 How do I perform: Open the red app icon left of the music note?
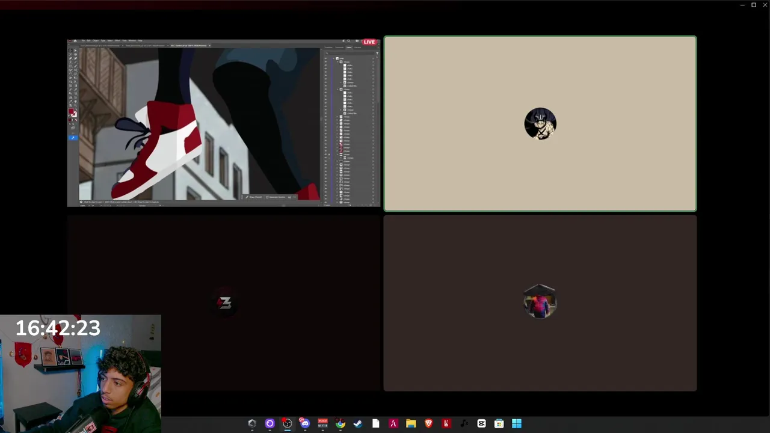446,423
